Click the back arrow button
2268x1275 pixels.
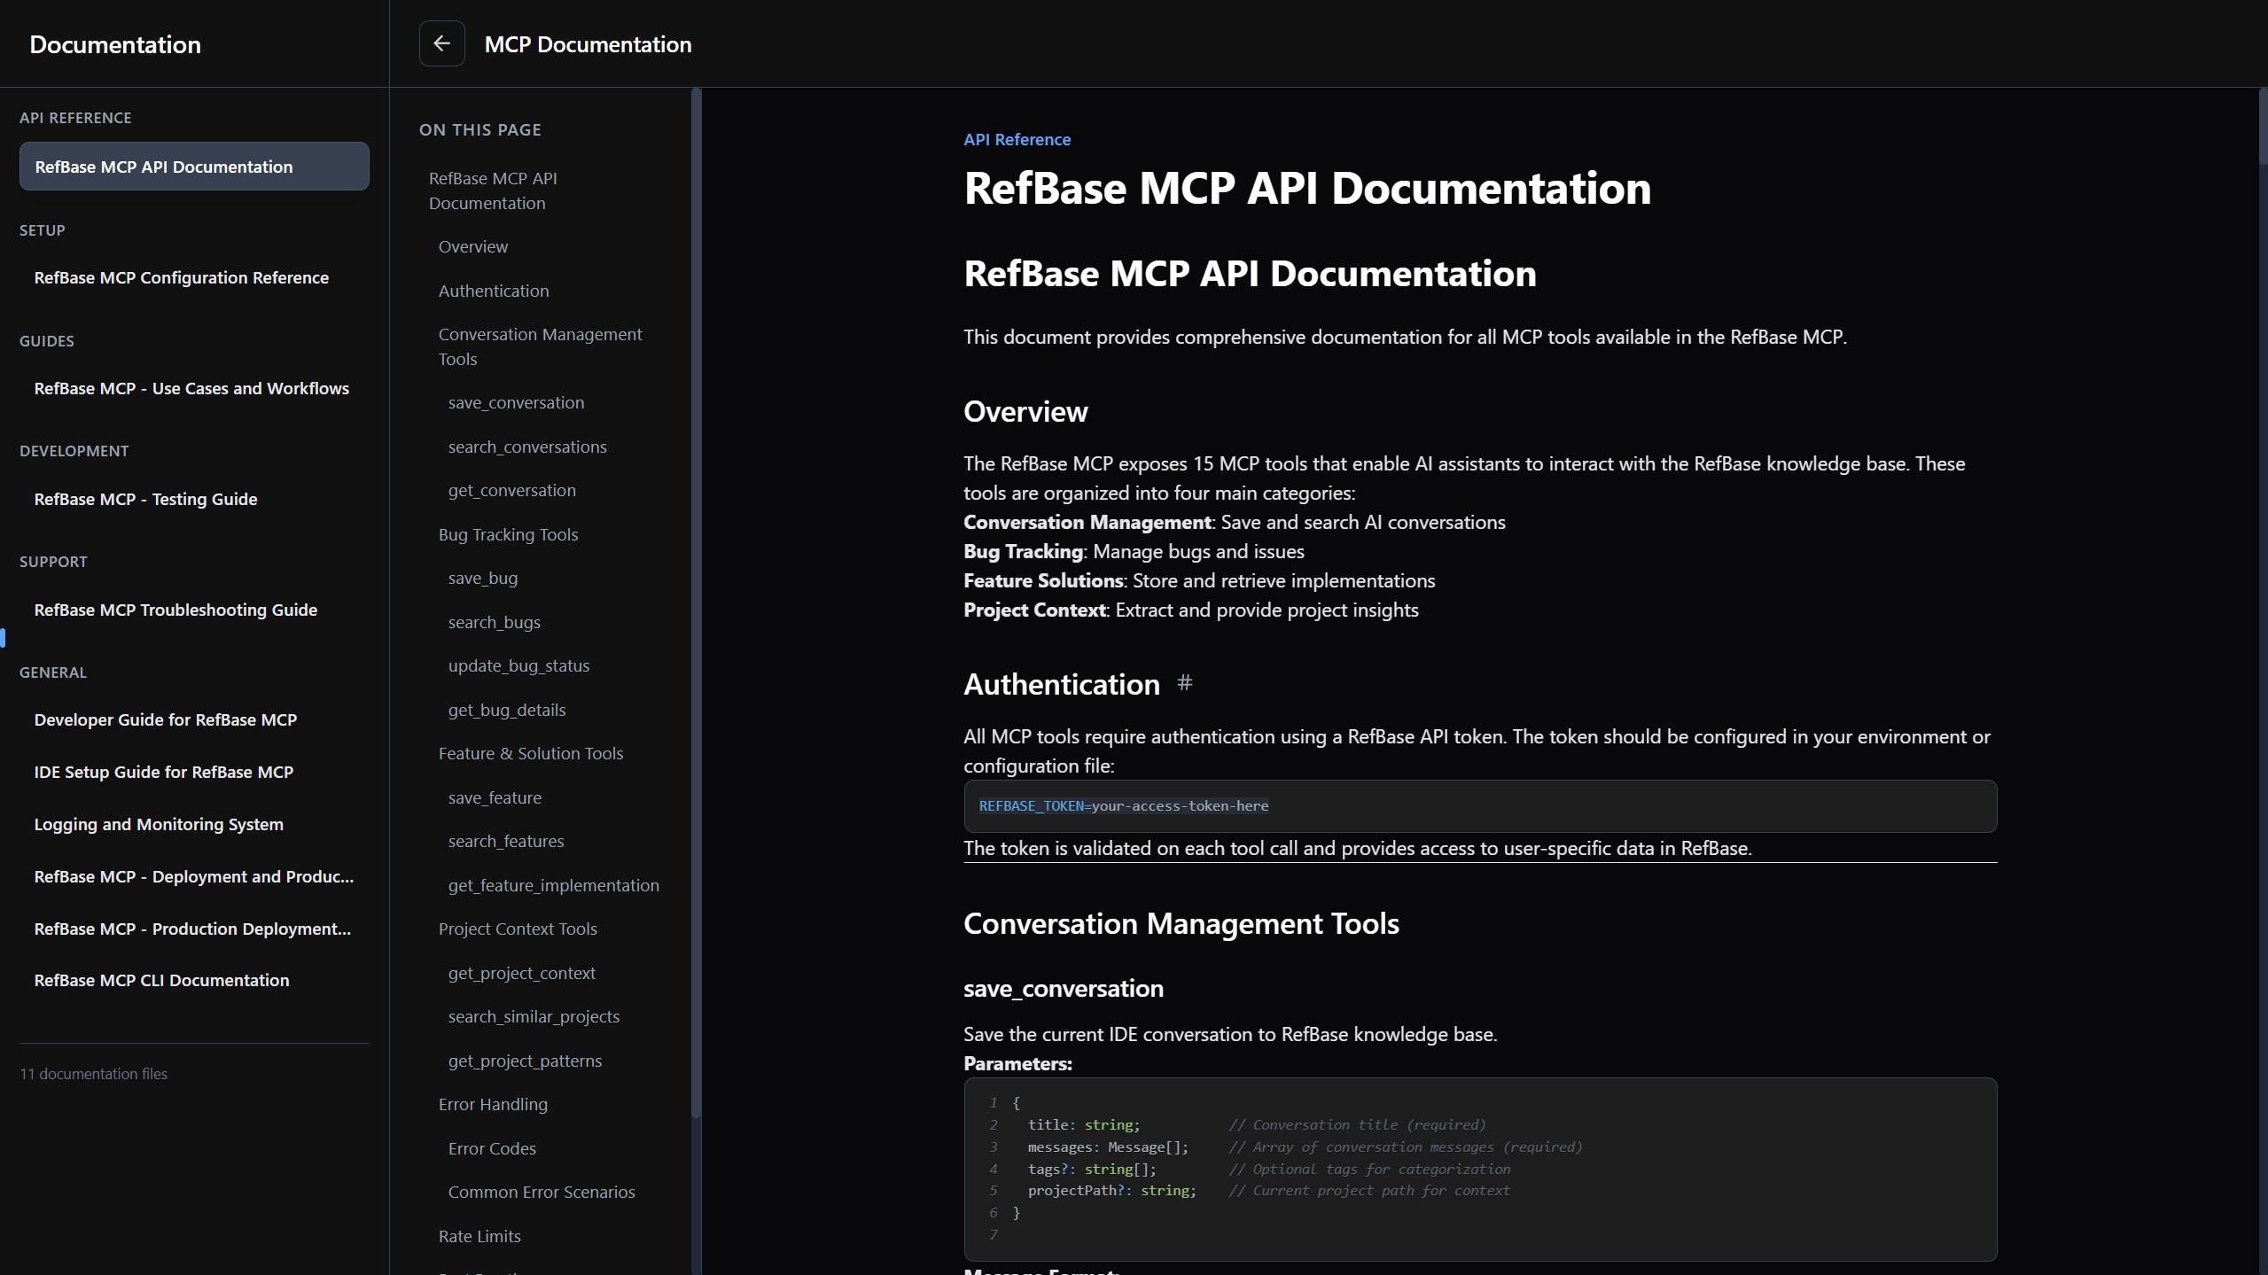441,43
